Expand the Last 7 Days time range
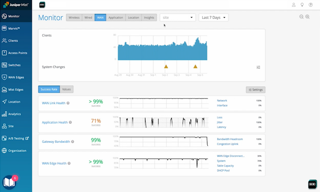320x192 pixels. click(213, 18)
